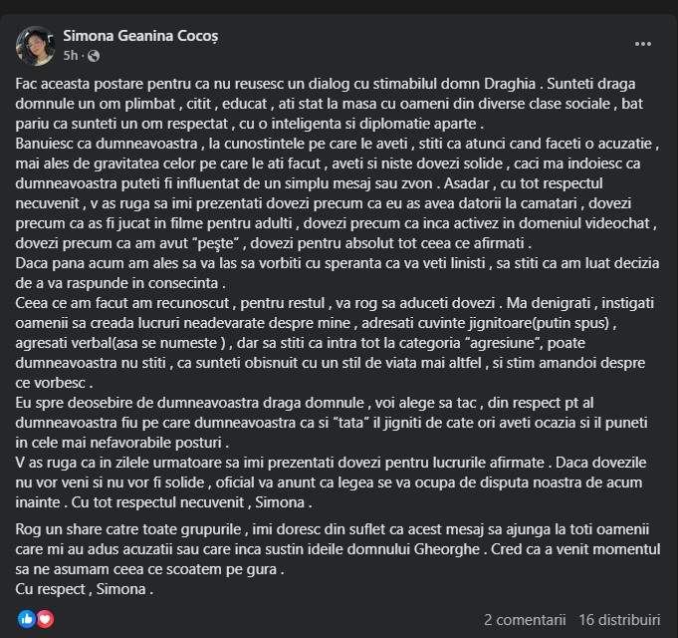Image resolution: width=678 pixels, height=638 pixels.
Task: Click the globe public-audience icon
Action: point(93,56)
